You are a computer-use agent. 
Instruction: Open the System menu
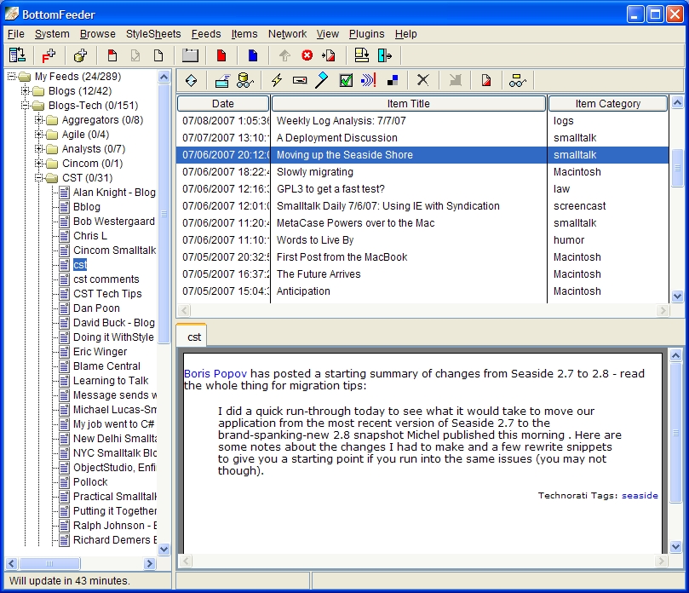click(x=52, y=34)
